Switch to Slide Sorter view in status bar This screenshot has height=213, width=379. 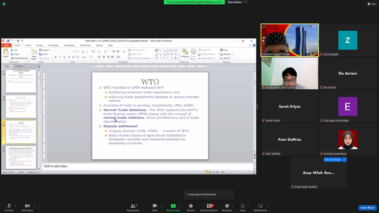[x=210, y=172]
